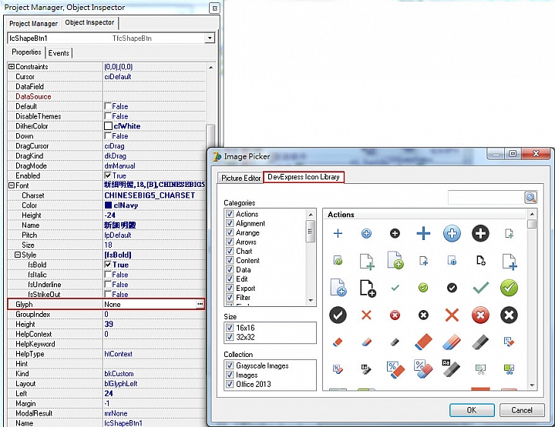
Task: Pick the large gray eraser icon
Action: click(480, 342)
